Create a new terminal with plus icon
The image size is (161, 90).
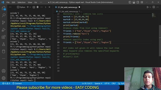coord(28,7)
